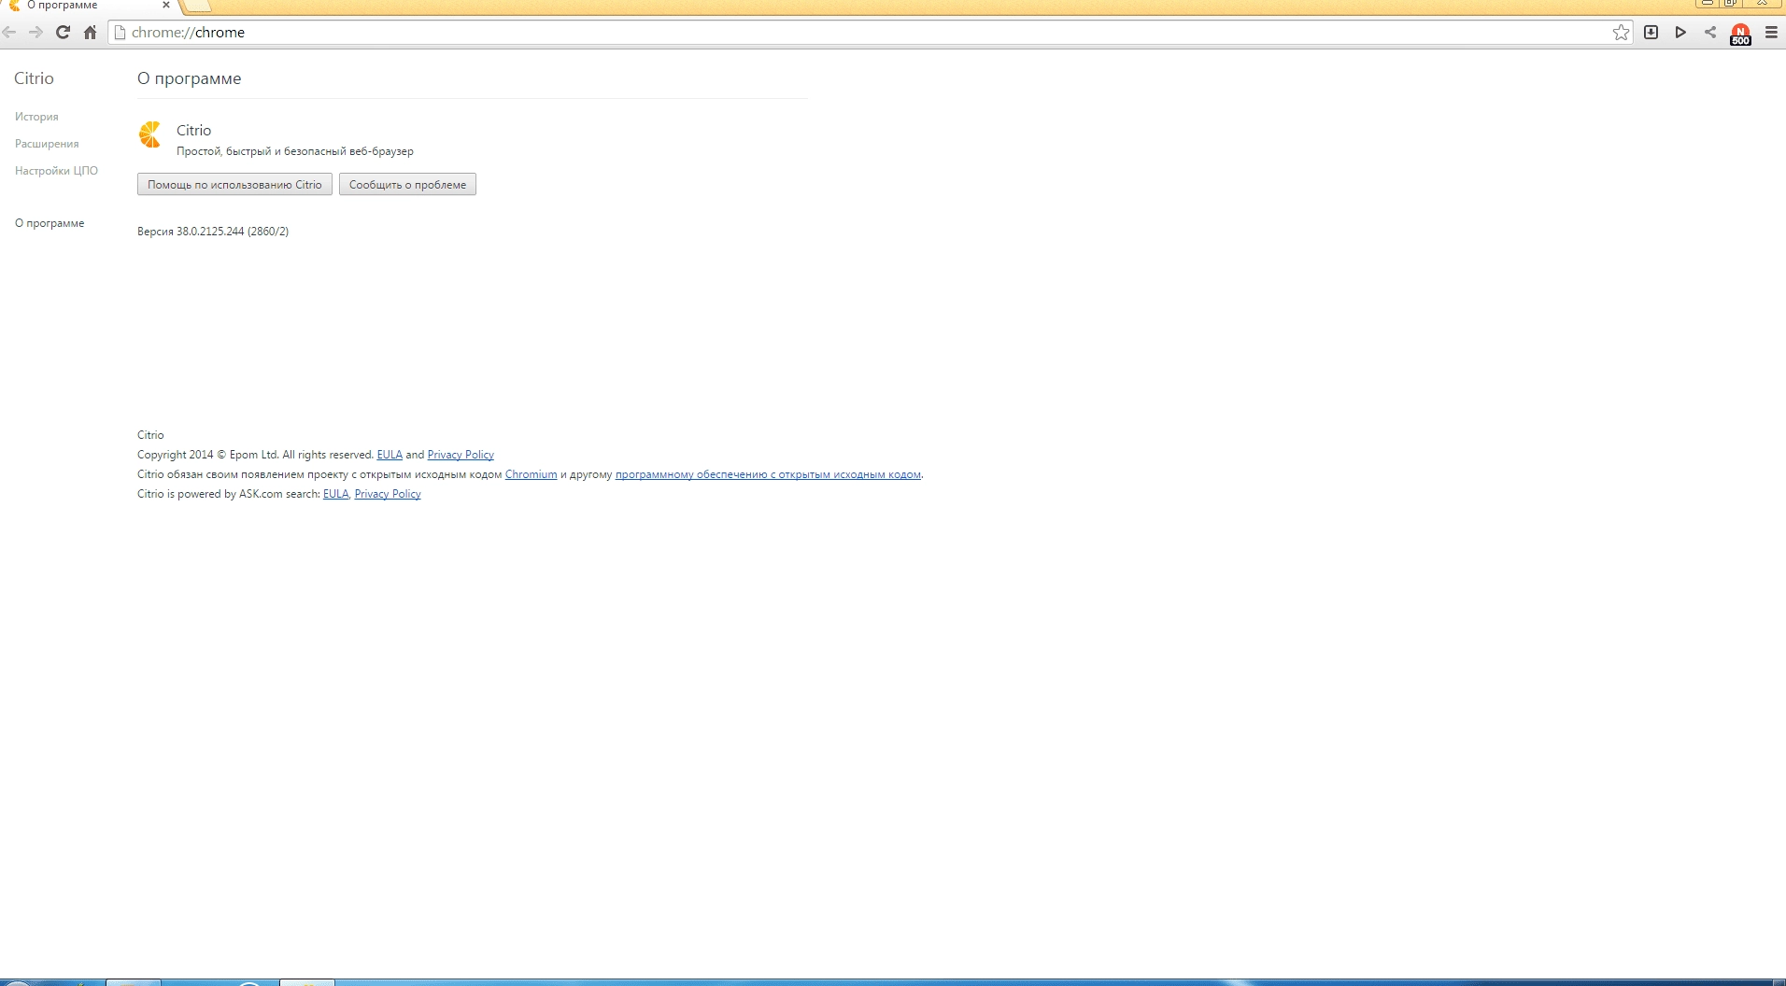Open ASK.com search EULA link
The height and width of the screenshot is (986, 1786).
tap(335, 494)
